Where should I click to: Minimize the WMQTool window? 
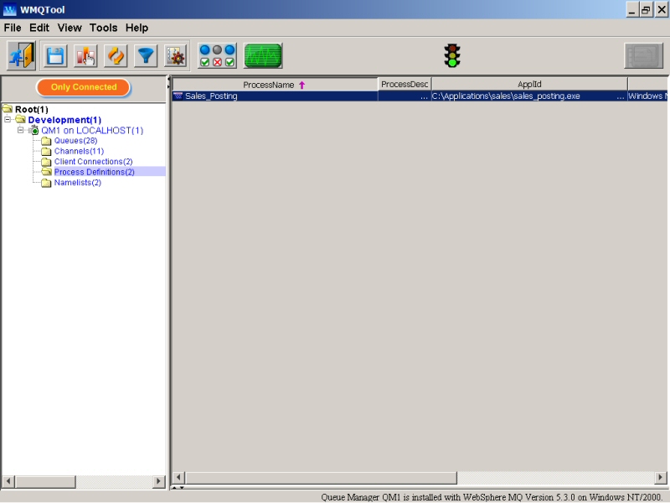pyautogui.click(x=632, y=9)
